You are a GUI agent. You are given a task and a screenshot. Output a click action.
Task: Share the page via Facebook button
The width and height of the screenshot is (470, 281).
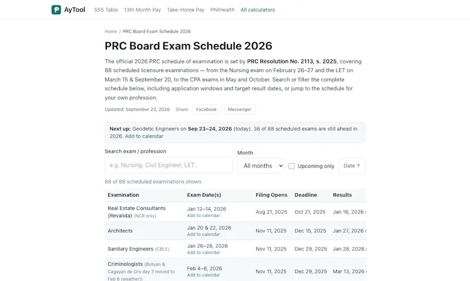pos(206,110)
